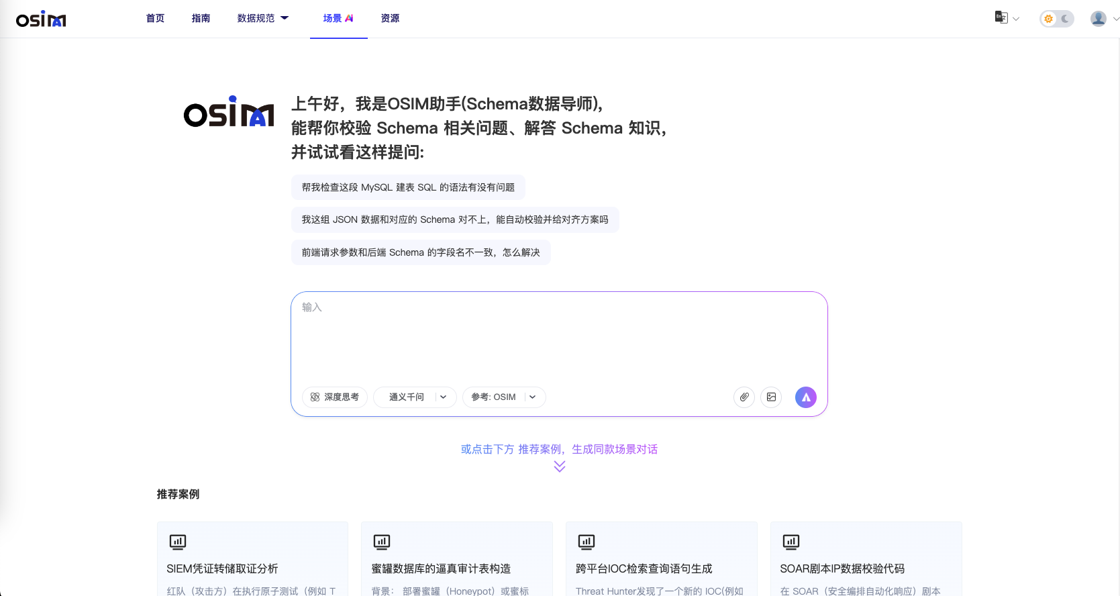Click the SOAR剧本IP数据校验代码 card icon
The width and height of the screenshot is (1120, 596).
point(791,542)
